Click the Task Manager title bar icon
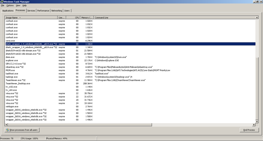The image size is (263, 141). click(2, 2)
